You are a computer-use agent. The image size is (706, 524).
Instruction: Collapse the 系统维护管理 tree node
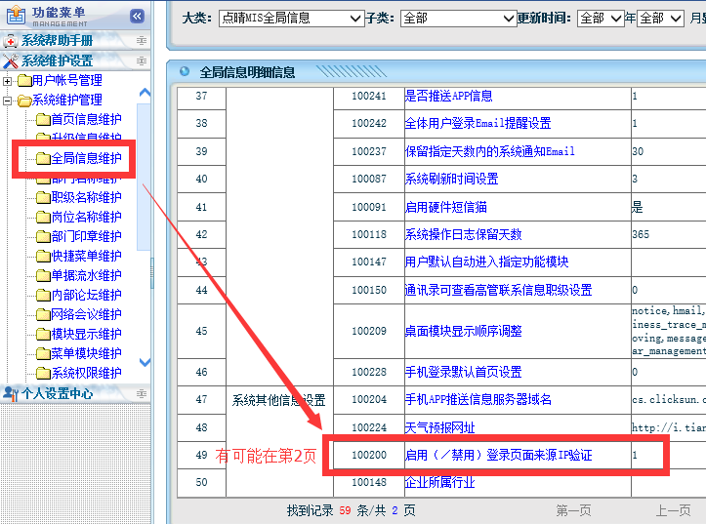point(8,101)
